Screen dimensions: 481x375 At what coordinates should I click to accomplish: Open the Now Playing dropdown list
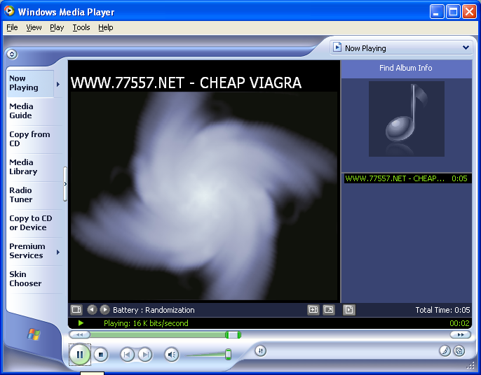pyautogui.click(x=402, y=48)
